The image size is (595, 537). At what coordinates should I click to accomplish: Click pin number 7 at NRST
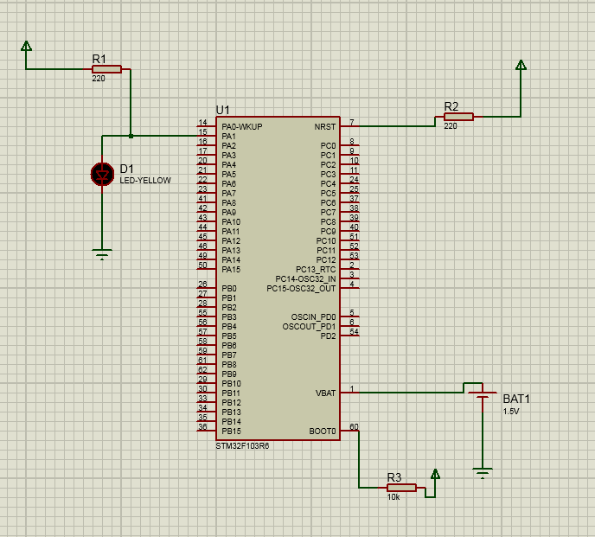pyautogui.click(x=352, y=123)
